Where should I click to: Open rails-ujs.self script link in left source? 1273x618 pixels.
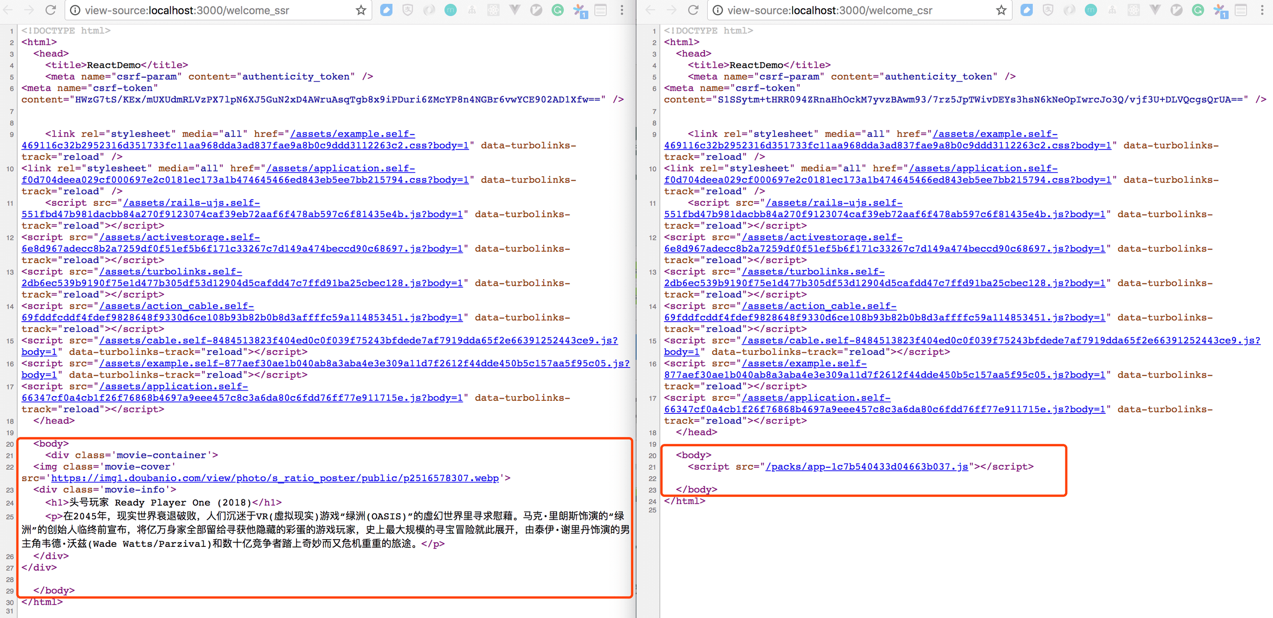click(191, 202)
